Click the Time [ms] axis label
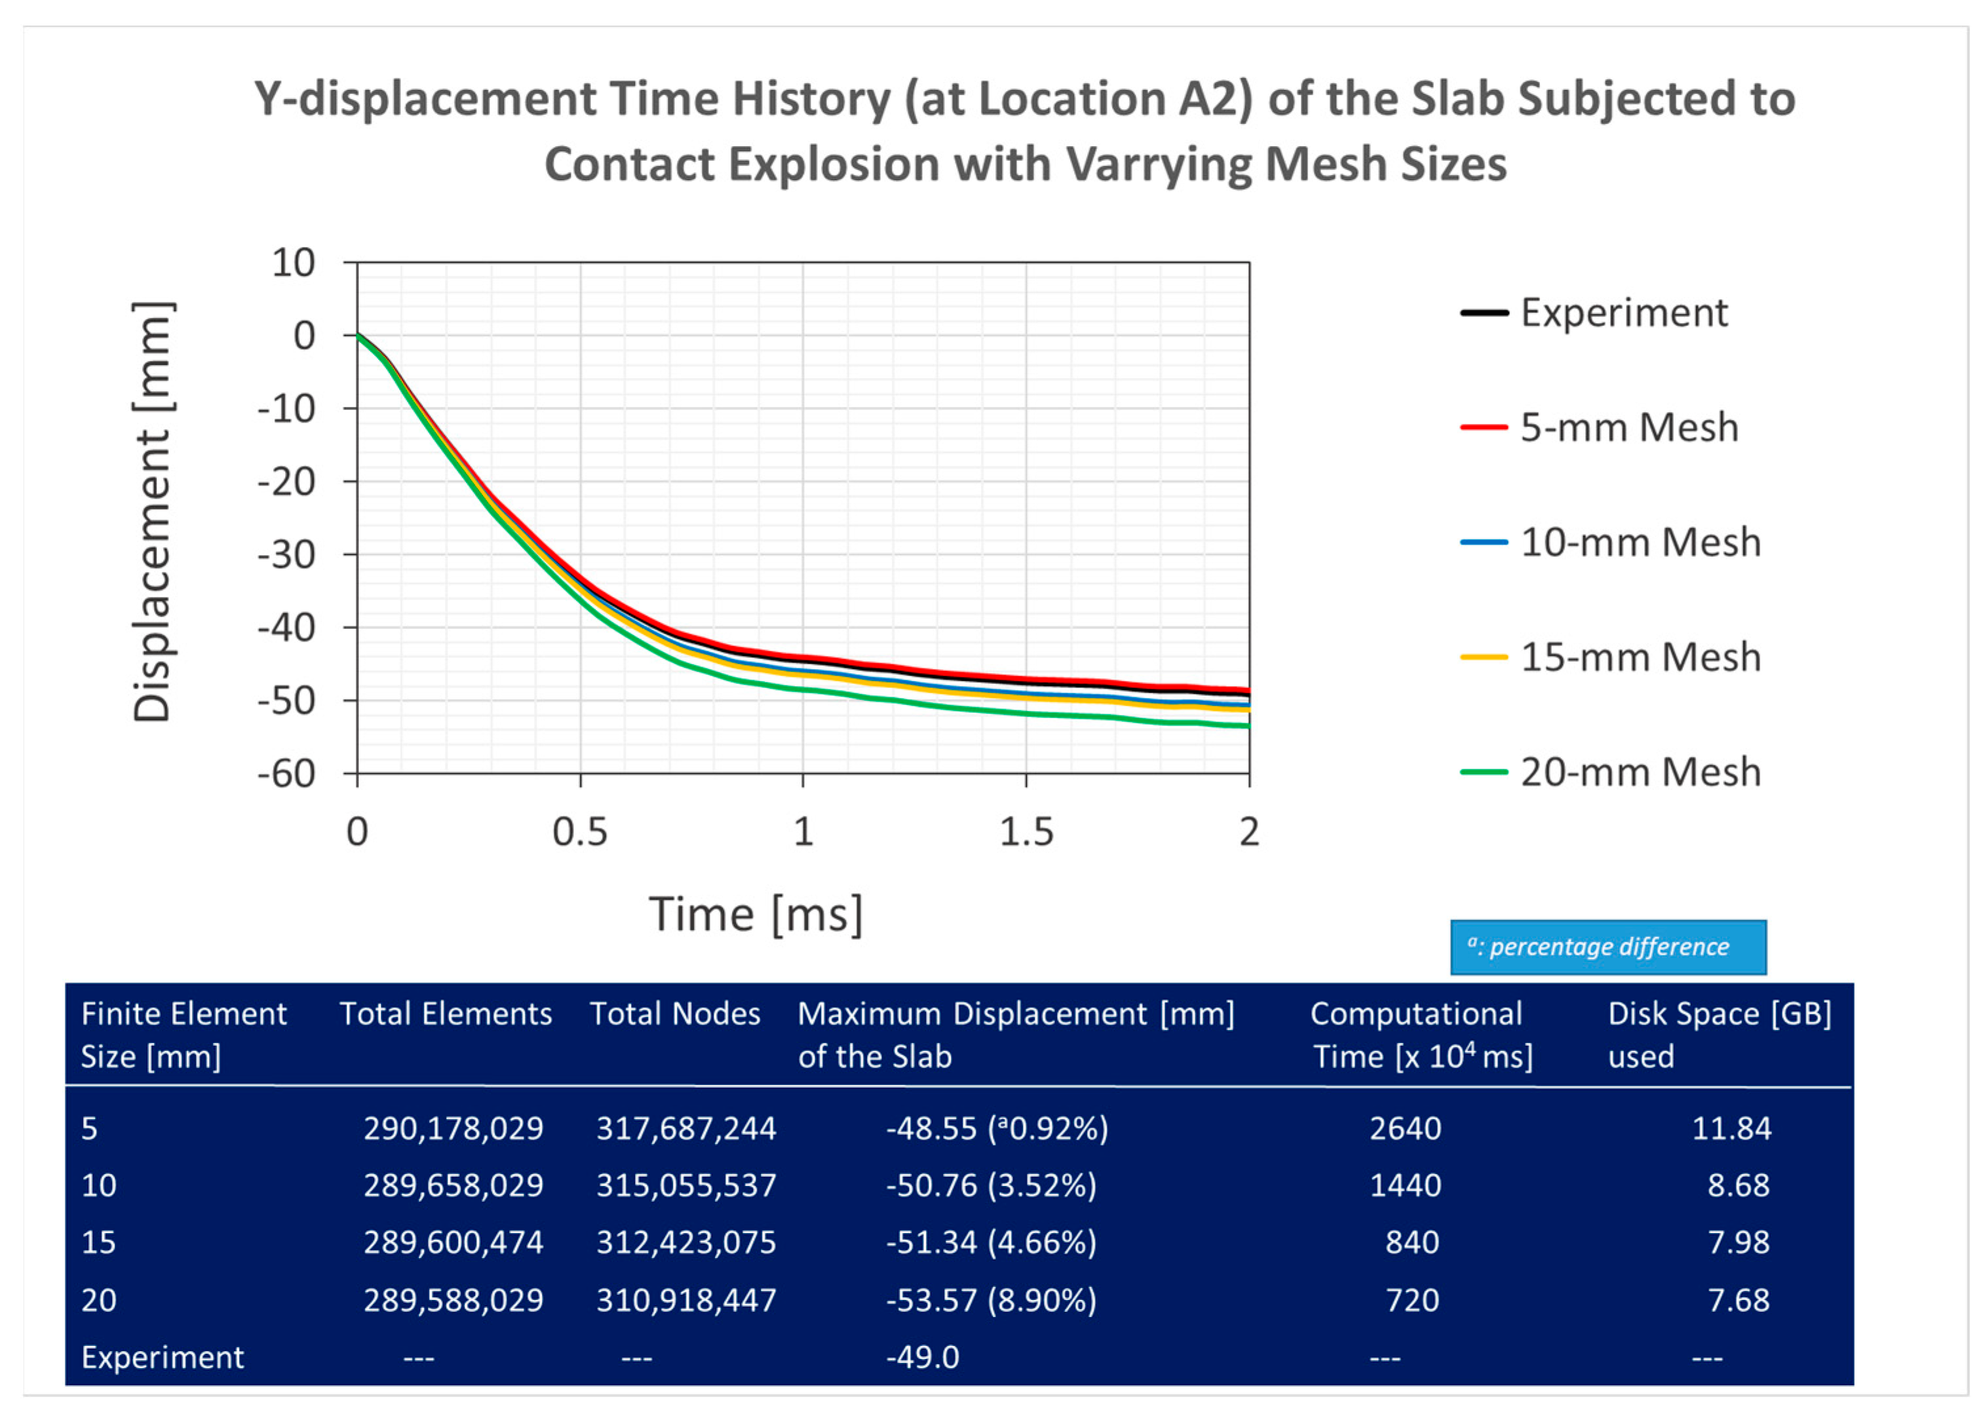The image size is (1983, 1416). coord(755,915)
